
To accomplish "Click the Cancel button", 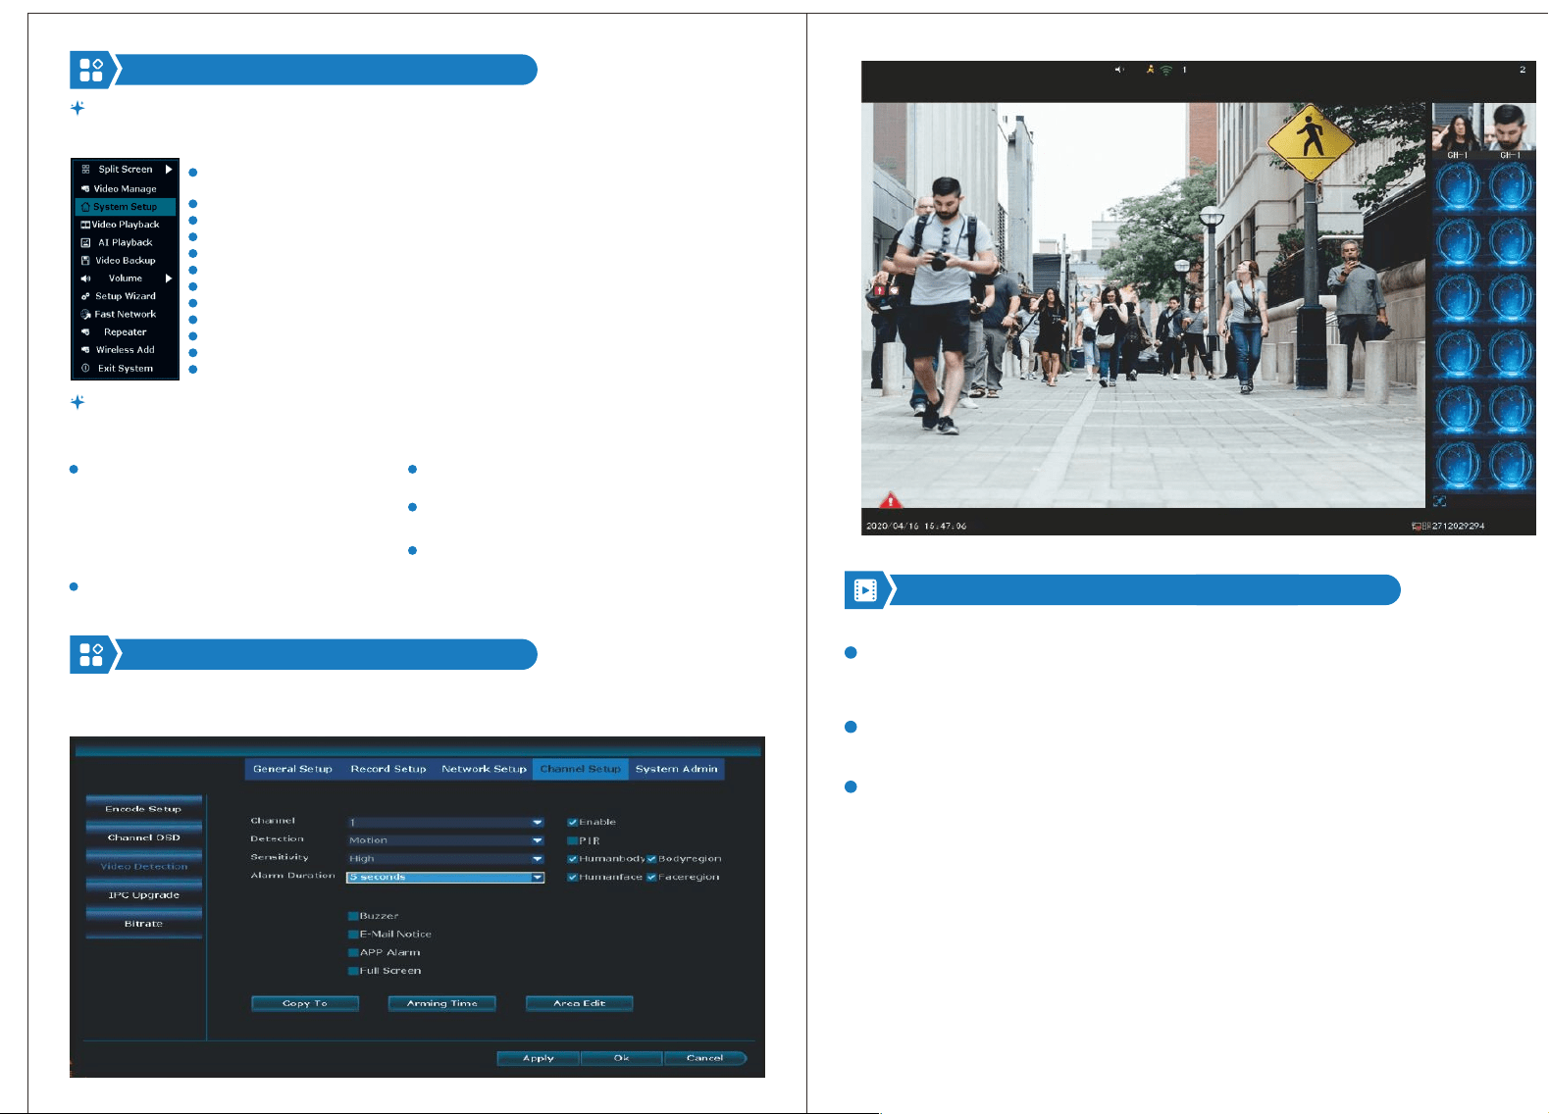I will click(x=705, y=1058).
